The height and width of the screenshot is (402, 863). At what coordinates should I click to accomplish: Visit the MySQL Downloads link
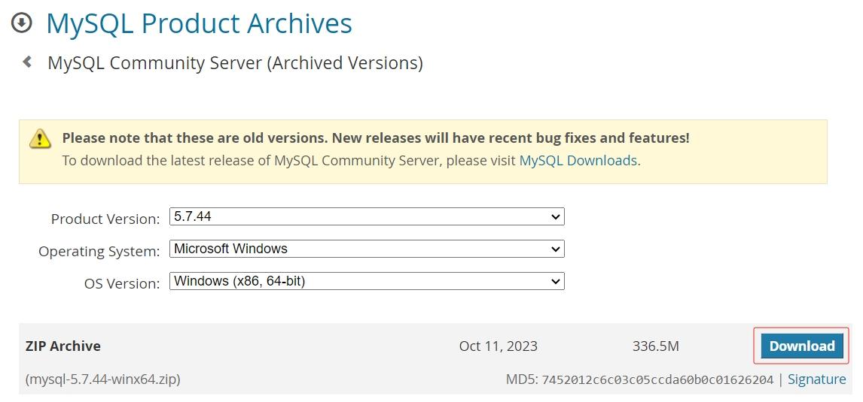pyautogui.click(x=578, y=160)
